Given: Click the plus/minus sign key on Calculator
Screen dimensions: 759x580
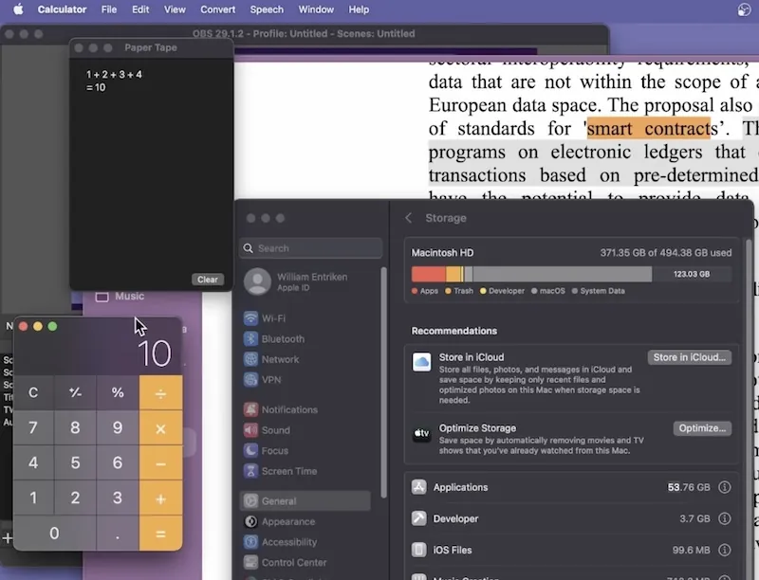Looking at the screenshot, I should pos(75,392).
